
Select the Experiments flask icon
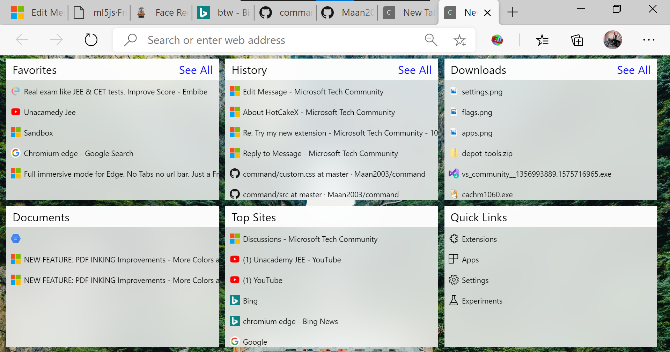pyautogui.click(x=454, y=300)
